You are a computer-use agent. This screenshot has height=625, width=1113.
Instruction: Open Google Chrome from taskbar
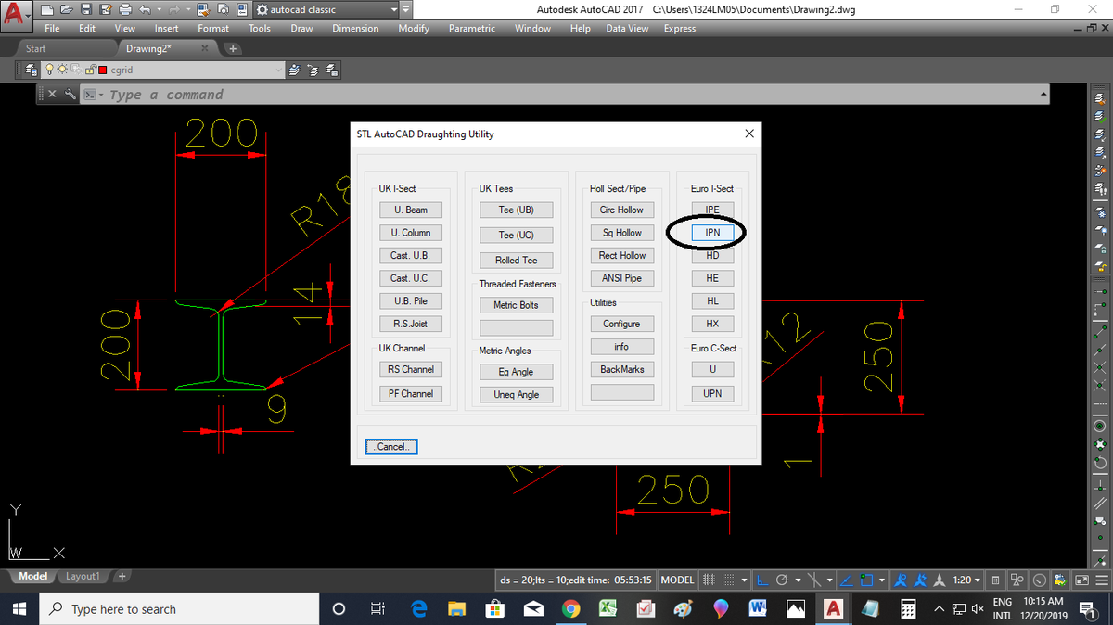pos(571,609)
